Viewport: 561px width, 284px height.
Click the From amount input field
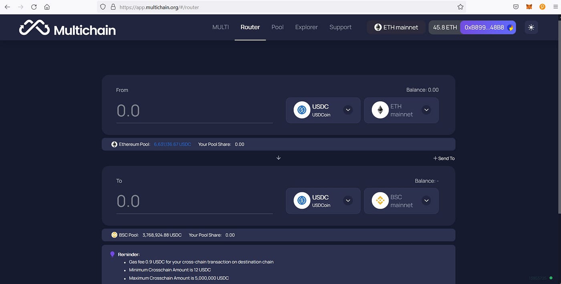[x=195, y=111]
